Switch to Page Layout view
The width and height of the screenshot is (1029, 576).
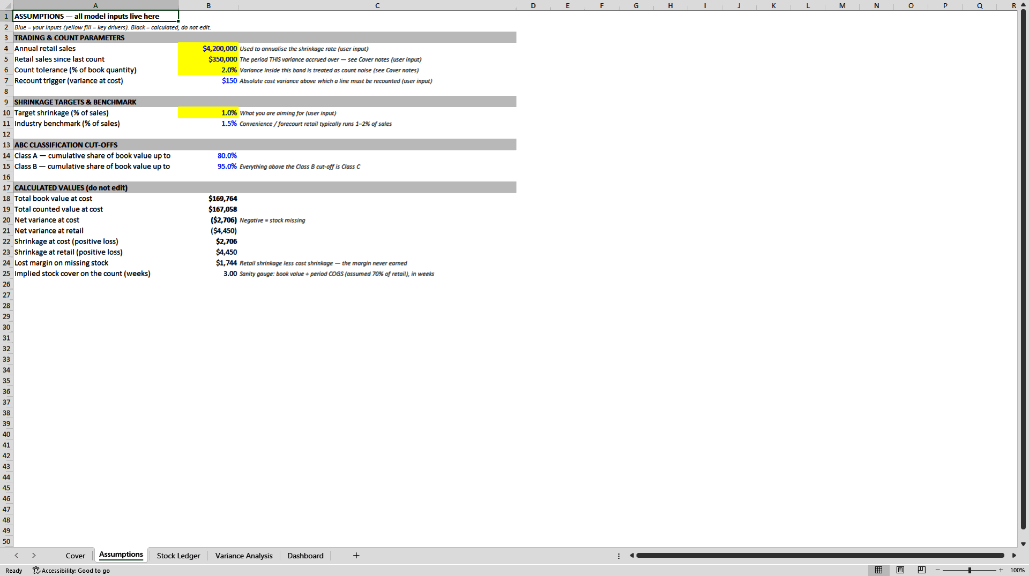tap(900, 570)
